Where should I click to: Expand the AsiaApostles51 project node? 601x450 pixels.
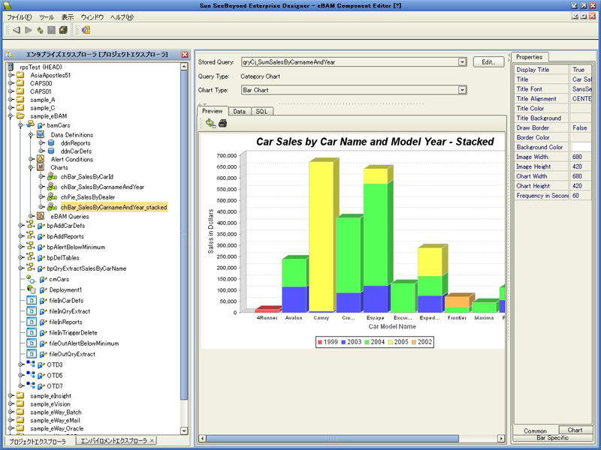(x=11, y=75)
